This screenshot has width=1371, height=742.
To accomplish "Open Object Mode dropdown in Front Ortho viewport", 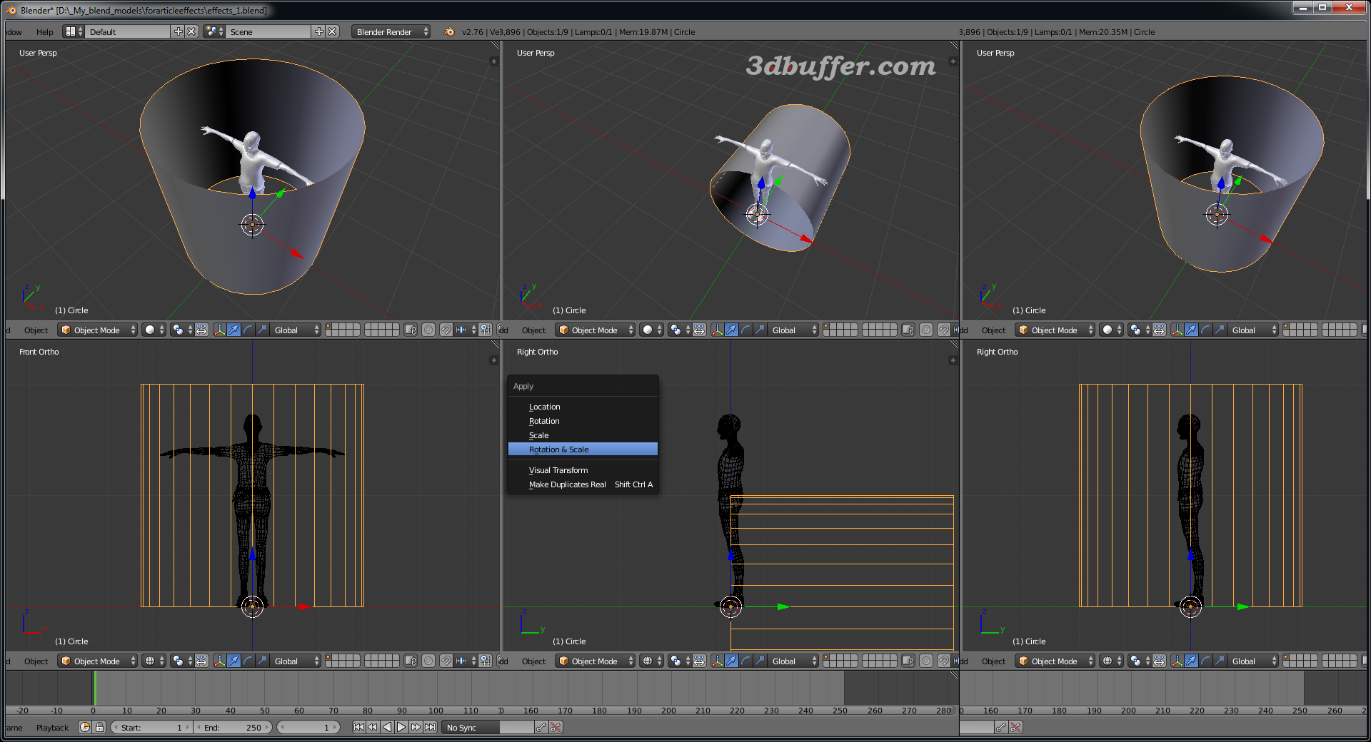I will [98, 661].
